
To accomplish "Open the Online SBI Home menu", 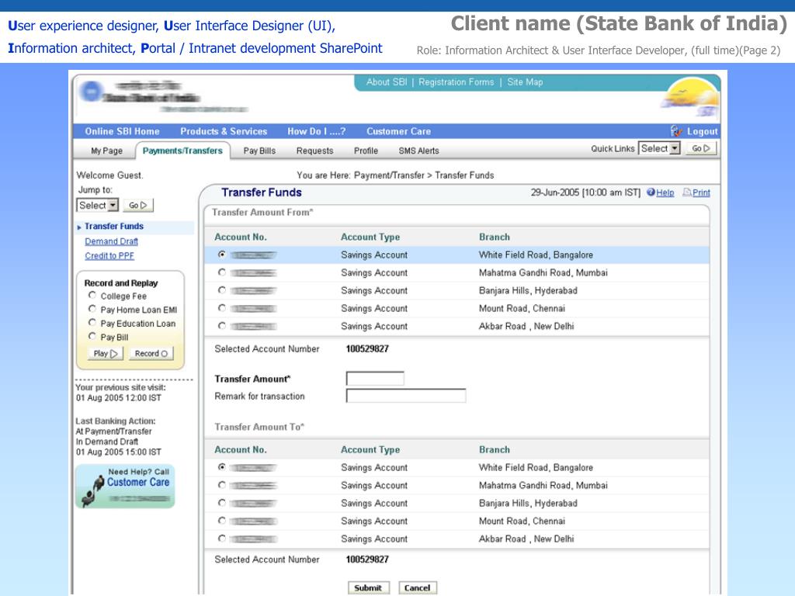I will [x=122, y=131].
